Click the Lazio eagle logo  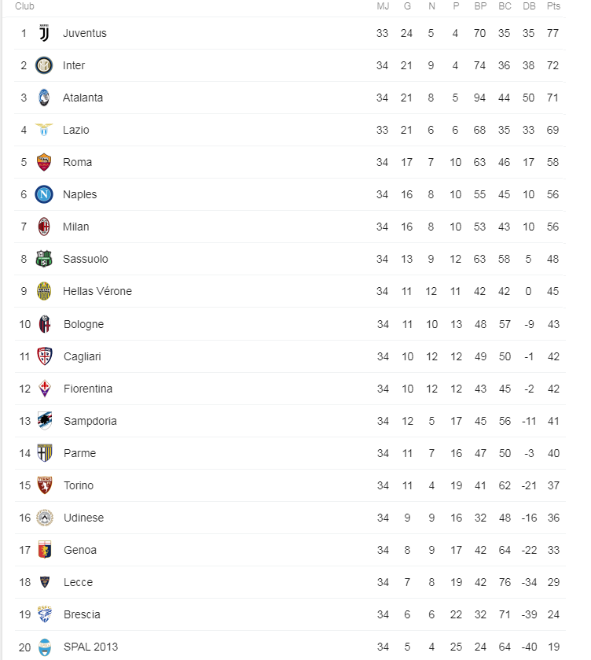(44, 130)
